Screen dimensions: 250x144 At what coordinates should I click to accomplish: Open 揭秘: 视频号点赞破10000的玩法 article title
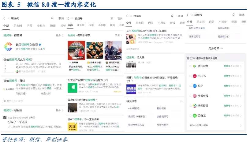tap(152, 79)
